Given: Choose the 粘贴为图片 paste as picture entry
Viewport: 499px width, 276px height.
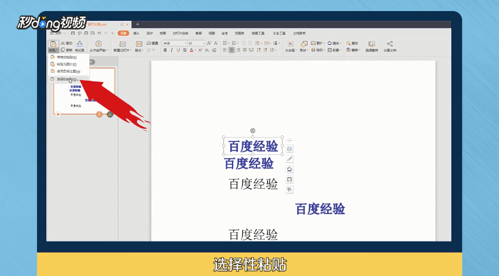Looking at the screenshot, I should 68,64.
